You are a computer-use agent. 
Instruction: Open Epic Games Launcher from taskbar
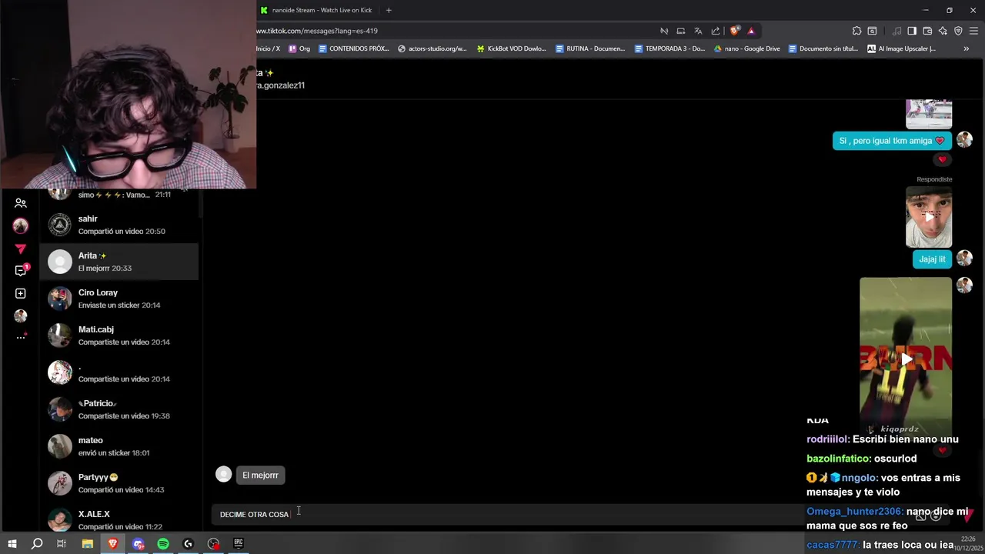239,544
